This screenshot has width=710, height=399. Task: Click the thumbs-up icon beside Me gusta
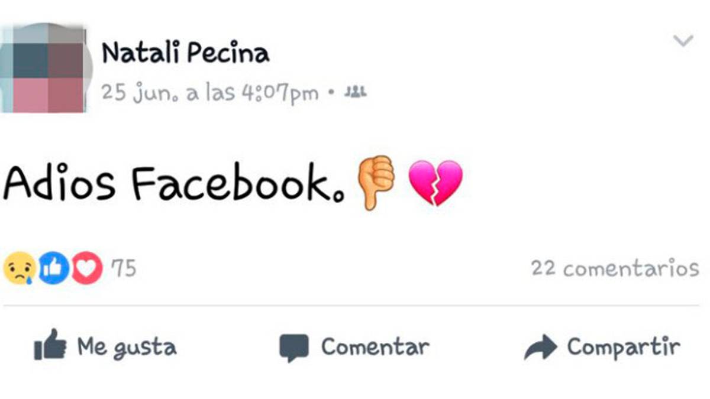click(50, 345)
